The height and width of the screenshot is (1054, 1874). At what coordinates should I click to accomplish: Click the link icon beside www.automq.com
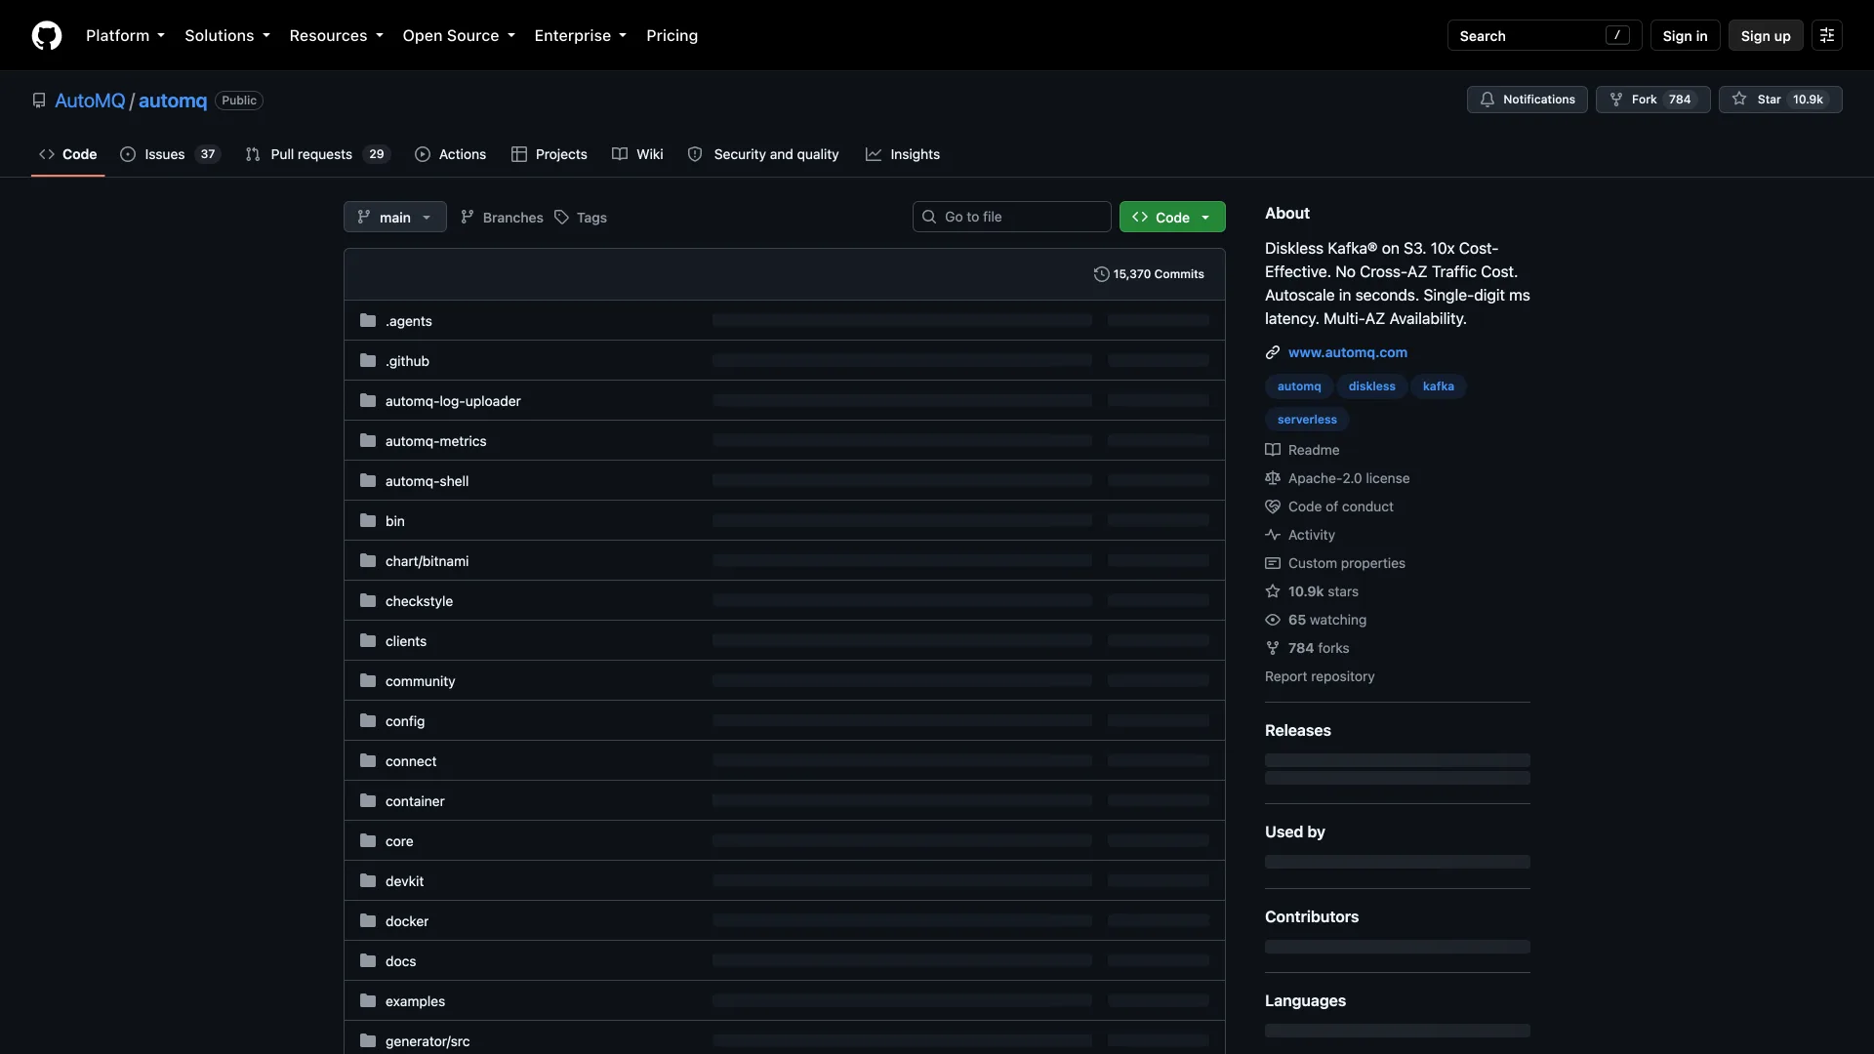point(1273,352)
